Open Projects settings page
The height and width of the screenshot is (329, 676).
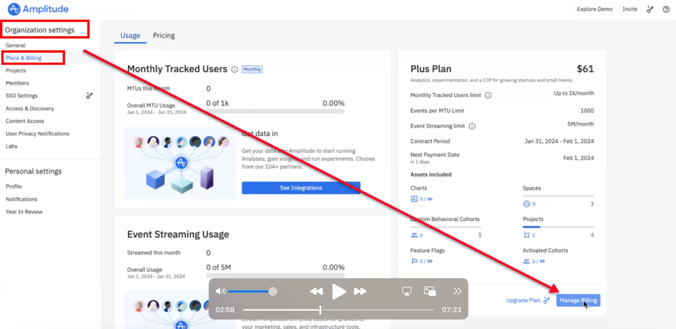[x=16, y=70]
